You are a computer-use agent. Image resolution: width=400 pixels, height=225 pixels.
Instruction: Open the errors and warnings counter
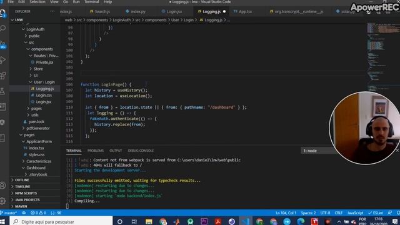click(38, 212)
